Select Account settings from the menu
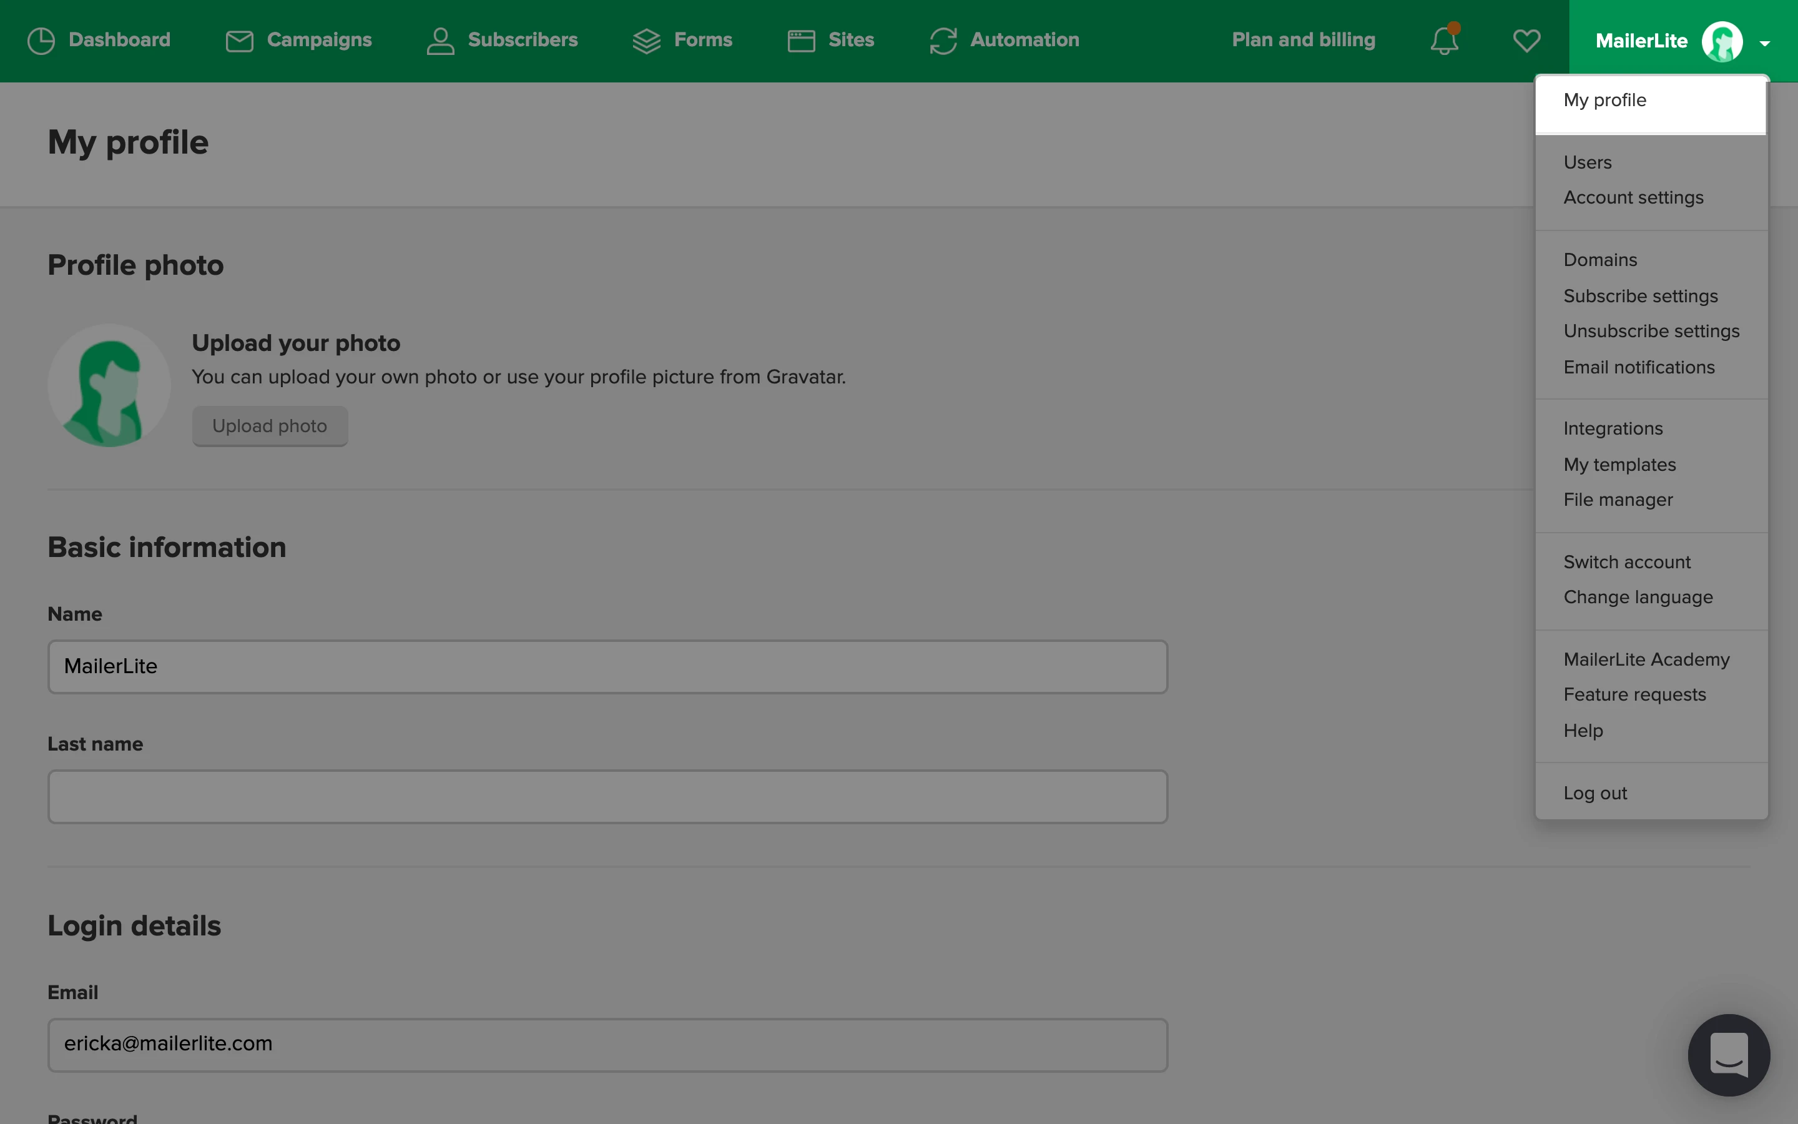This screenshot has width=1798, height=1124. tap(1633, 198)
